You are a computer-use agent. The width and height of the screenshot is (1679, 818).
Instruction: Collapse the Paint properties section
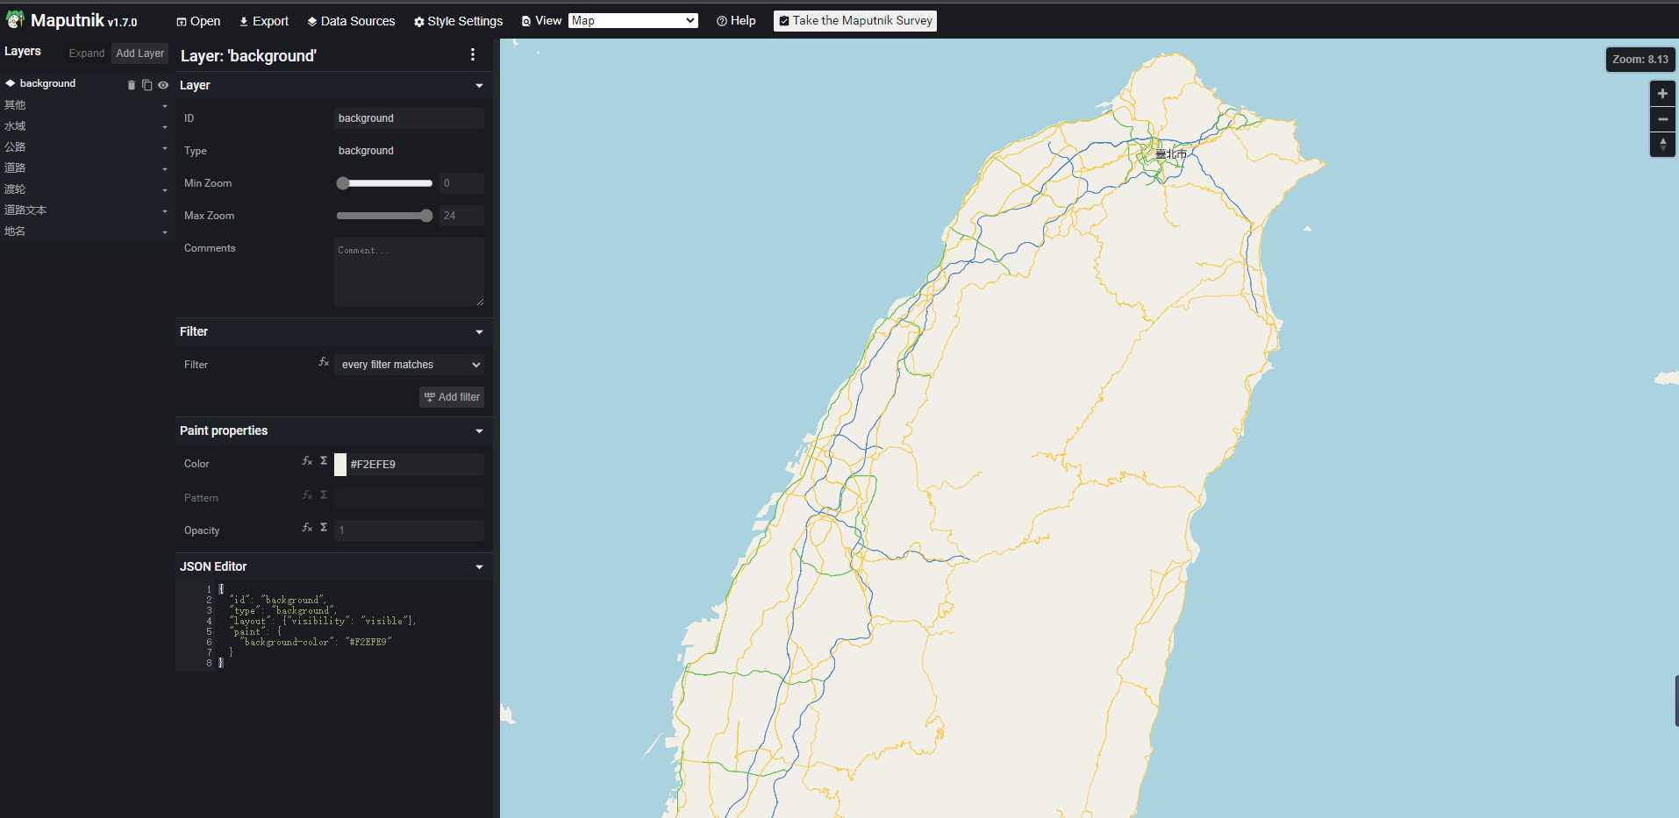[x=479, y=430]
